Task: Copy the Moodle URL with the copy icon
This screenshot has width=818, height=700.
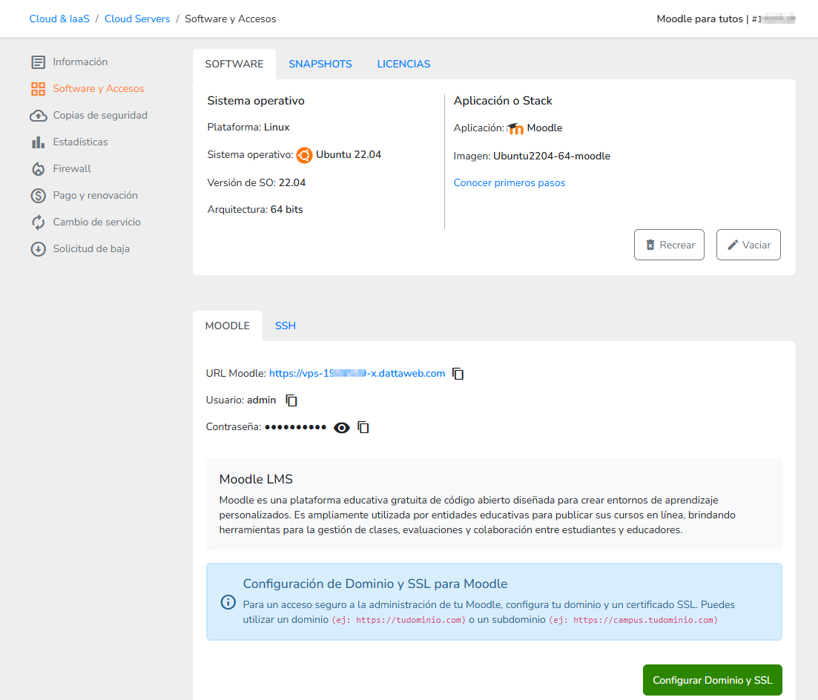Action: tap(458, 374)
